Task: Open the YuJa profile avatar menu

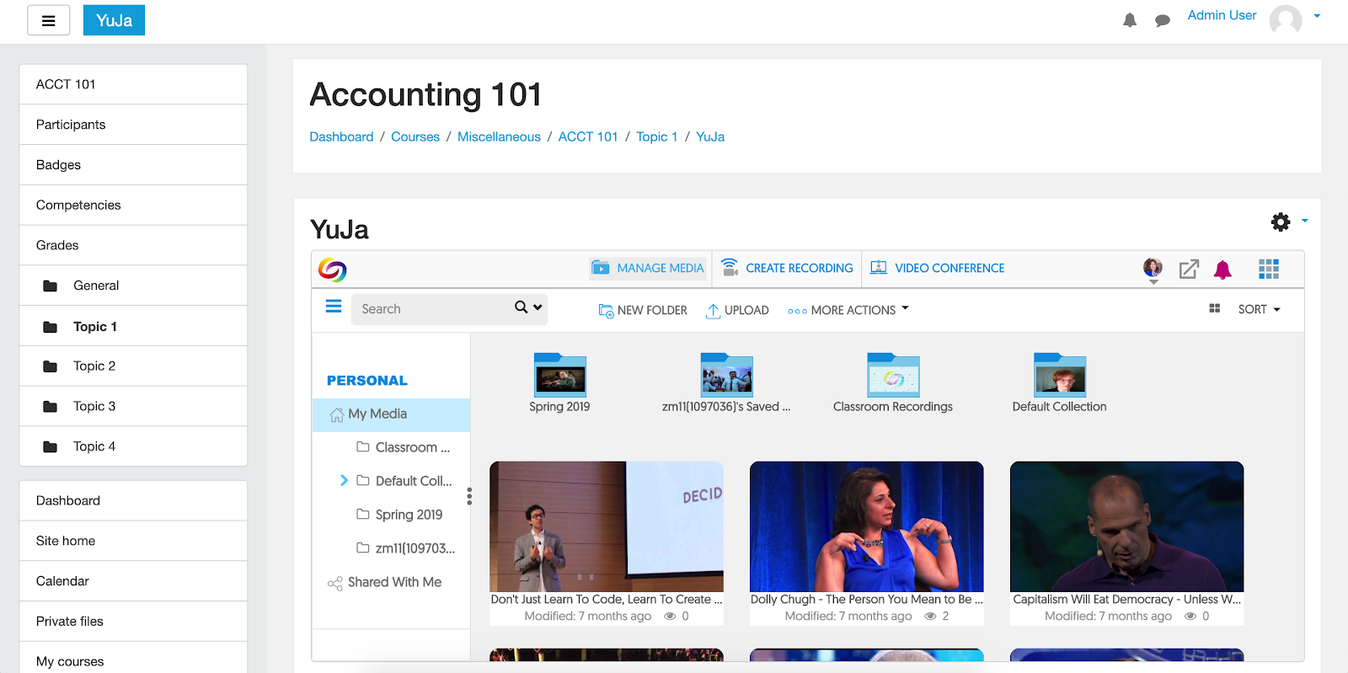Action: [x=1153, y=269]
